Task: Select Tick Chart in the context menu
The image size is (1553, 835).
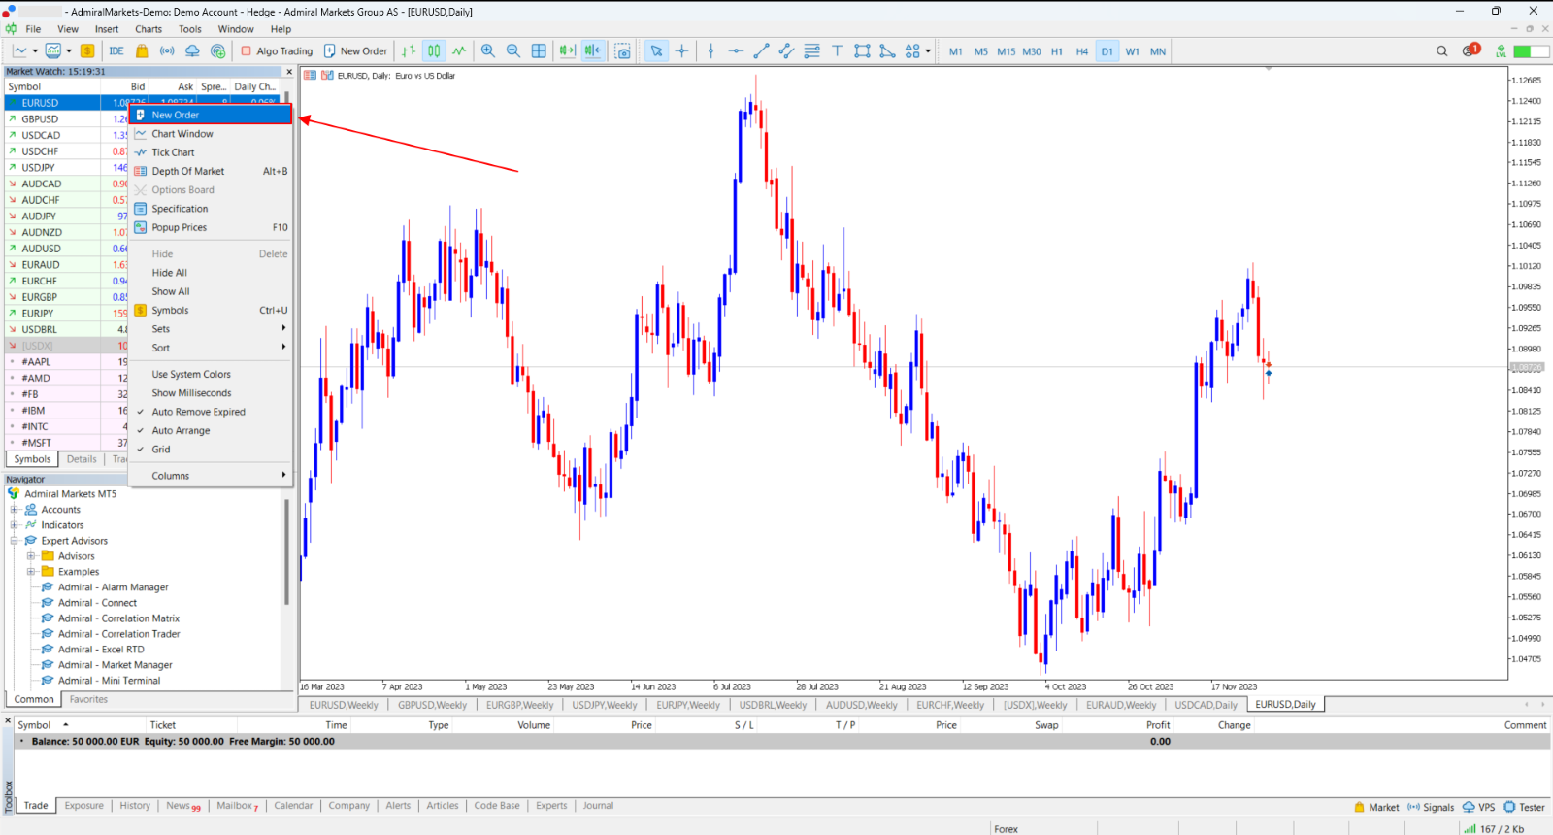Action: [211, 152]
